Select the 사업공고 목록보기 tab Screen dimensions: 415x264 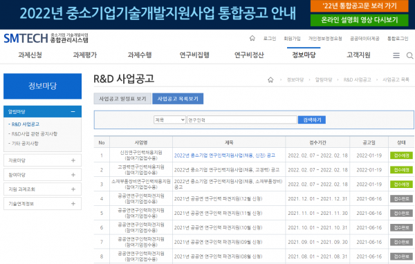coord(178,99)
